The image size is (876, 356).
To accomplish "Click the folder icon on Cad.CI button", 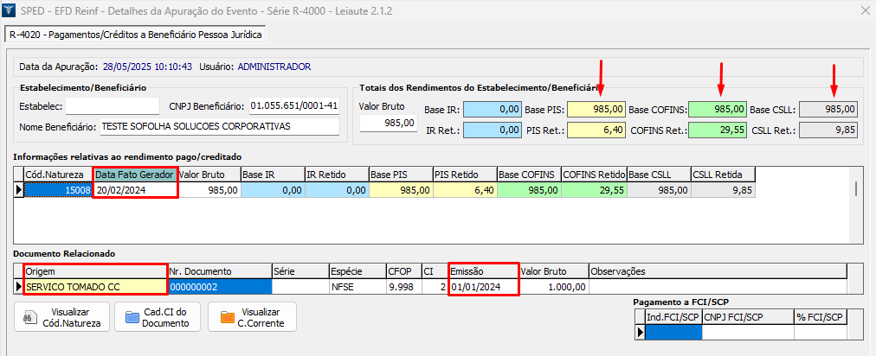I will (132, 317).
